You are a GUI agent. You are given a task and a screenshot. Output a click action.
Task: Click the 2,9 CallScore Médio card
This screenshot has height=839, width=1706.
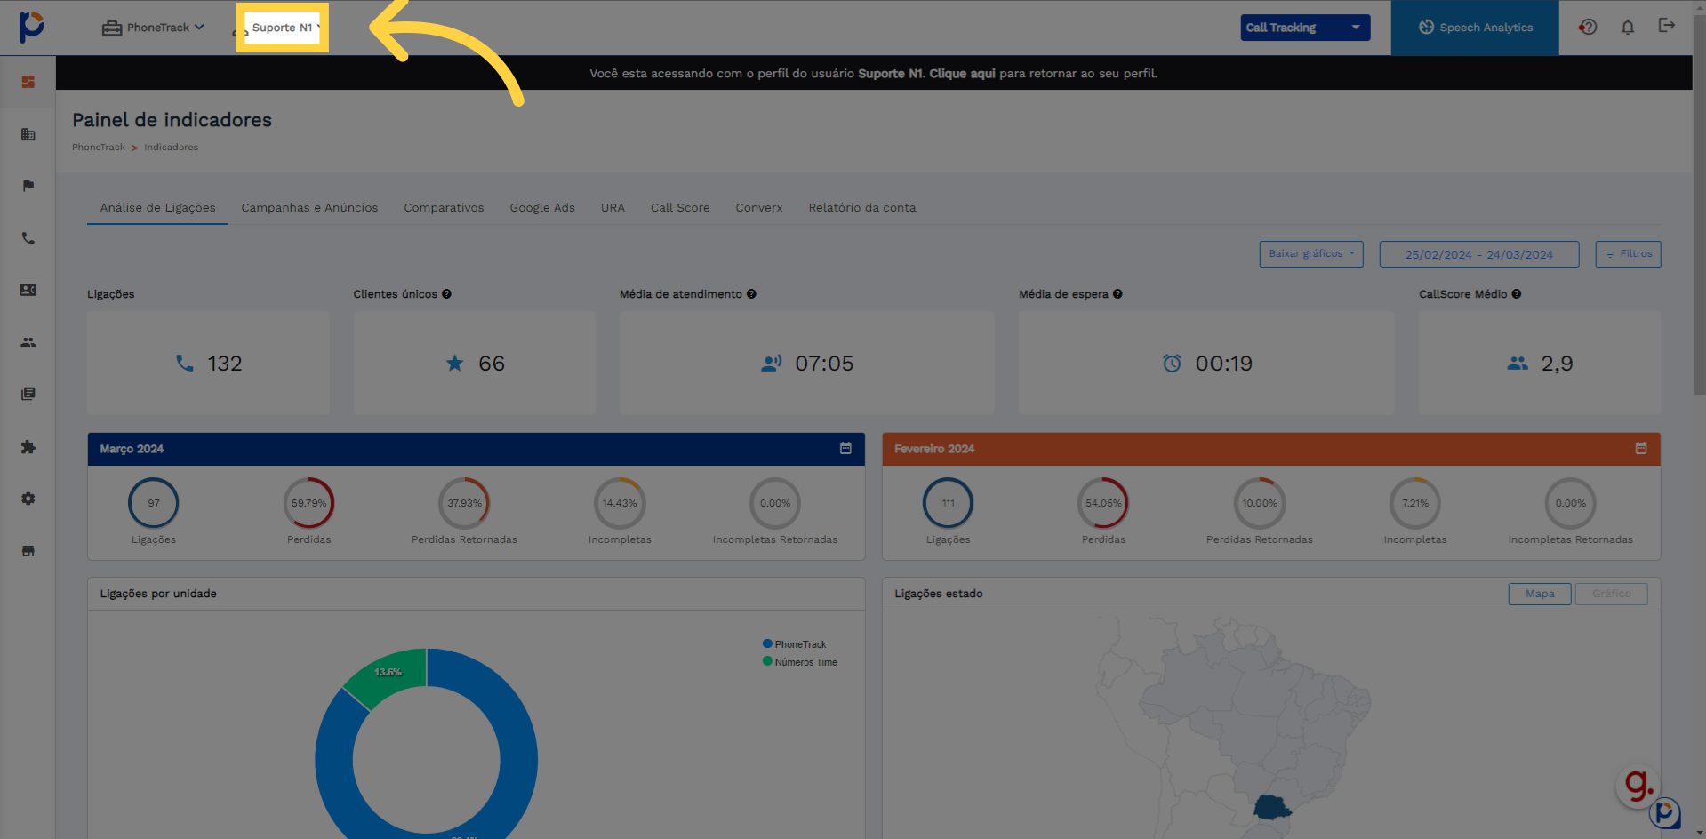coord(1540,363)
